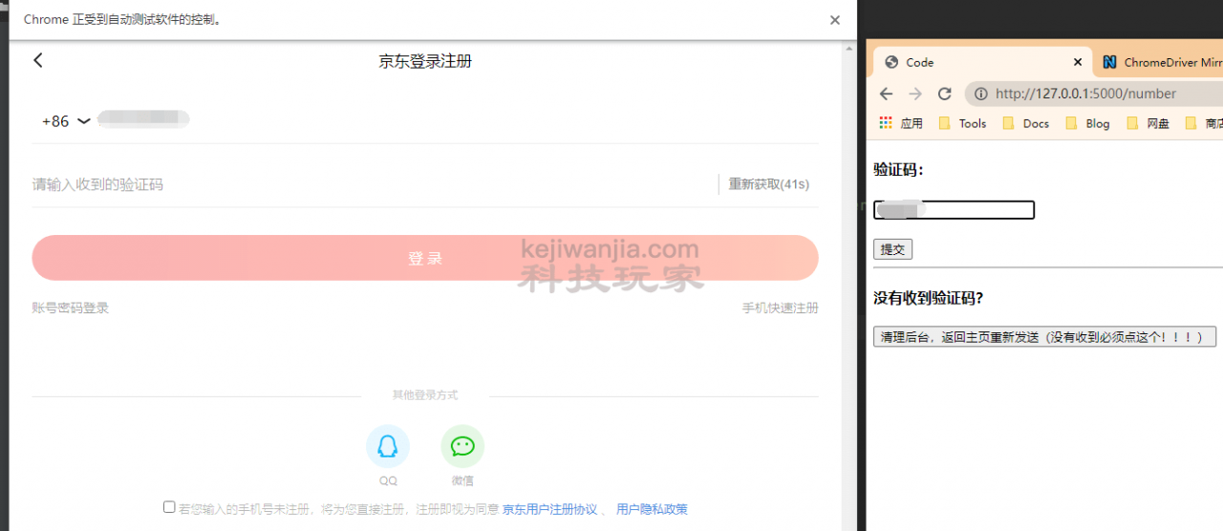
Task: Click the site info icon in address bar
Action: tap(978, 94)
